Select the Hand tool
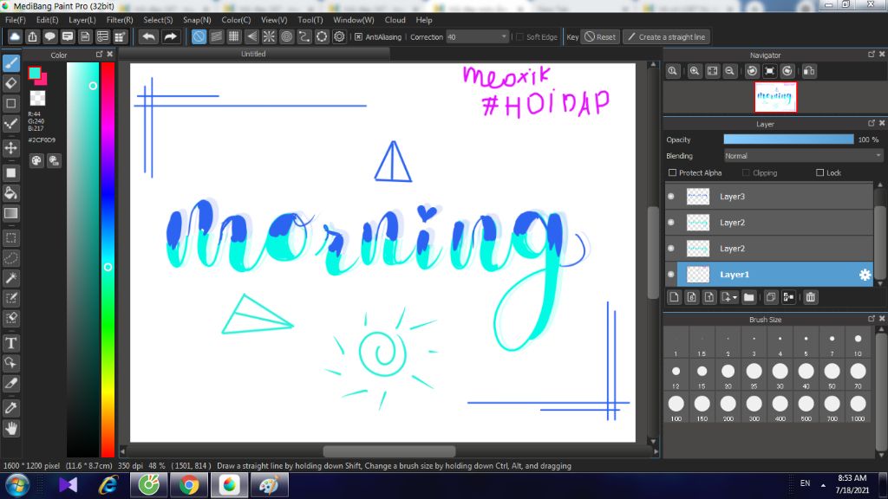Viewport: 888px width, 499px height. click(10, 428)
